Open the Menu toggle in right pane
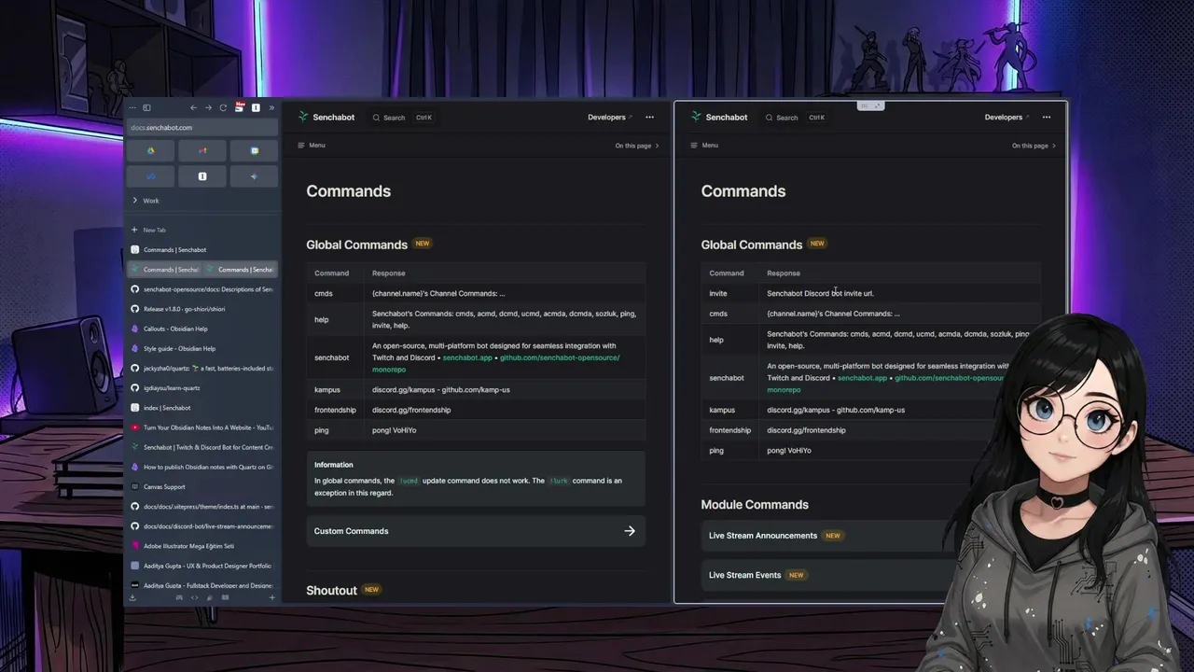This screenshot has height=672, width=1194. point(704,146)
